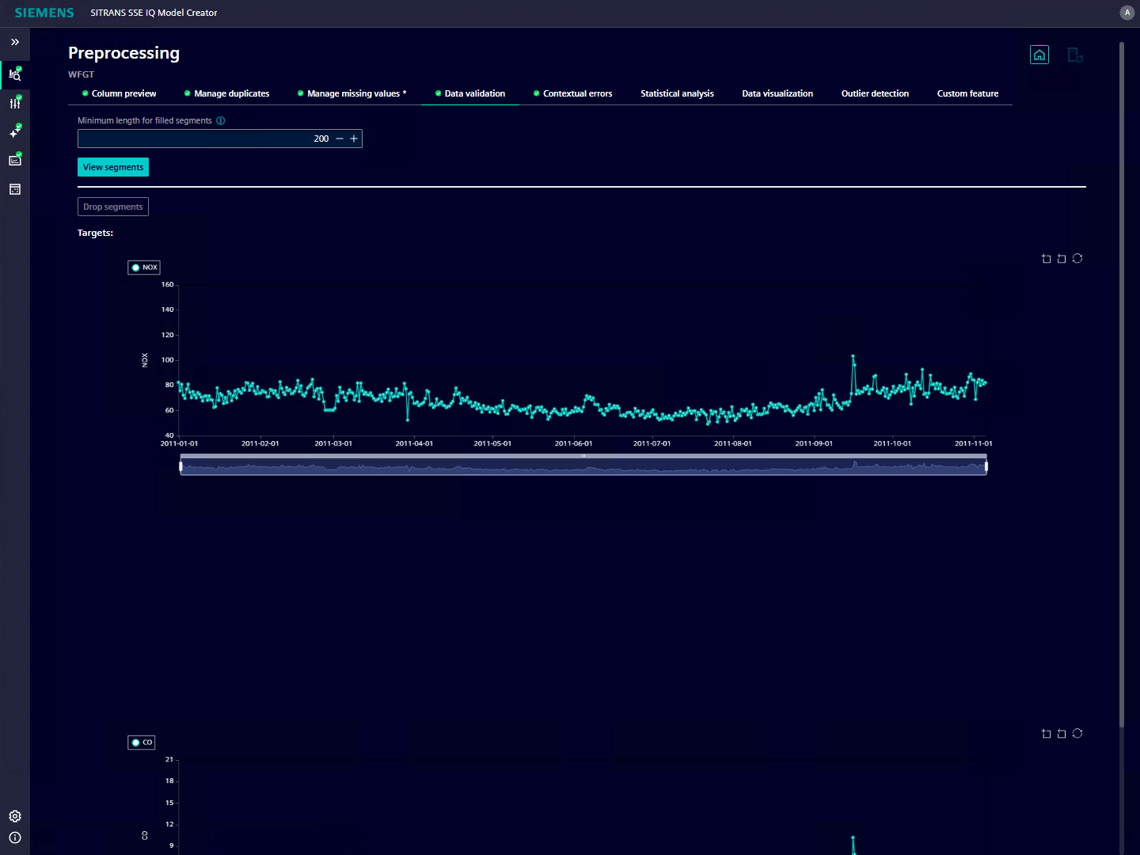This screenshot has width=1140, height=855.
Task: Switch to Data visualization tab
Action: (777, 93)
